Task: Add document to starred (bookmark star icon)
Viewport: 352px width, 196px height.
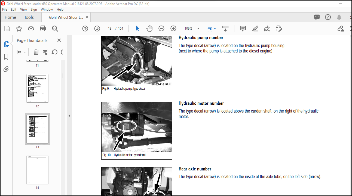Action: click(19, 29)
